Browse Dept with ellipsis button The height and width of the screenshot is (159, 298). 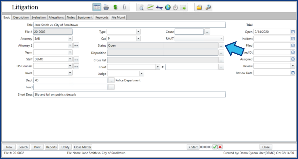pyautogui.click(x=111, y=80)
